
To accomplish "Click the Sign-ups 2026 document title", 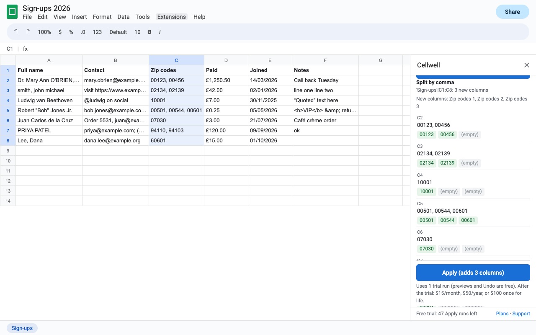I will pyautogui.click(x=46, y=8).
